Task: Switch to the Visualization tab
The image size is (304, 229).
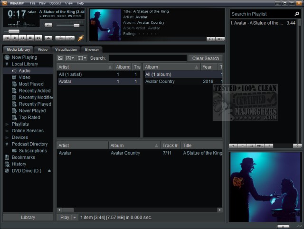Action: (66, 50)
